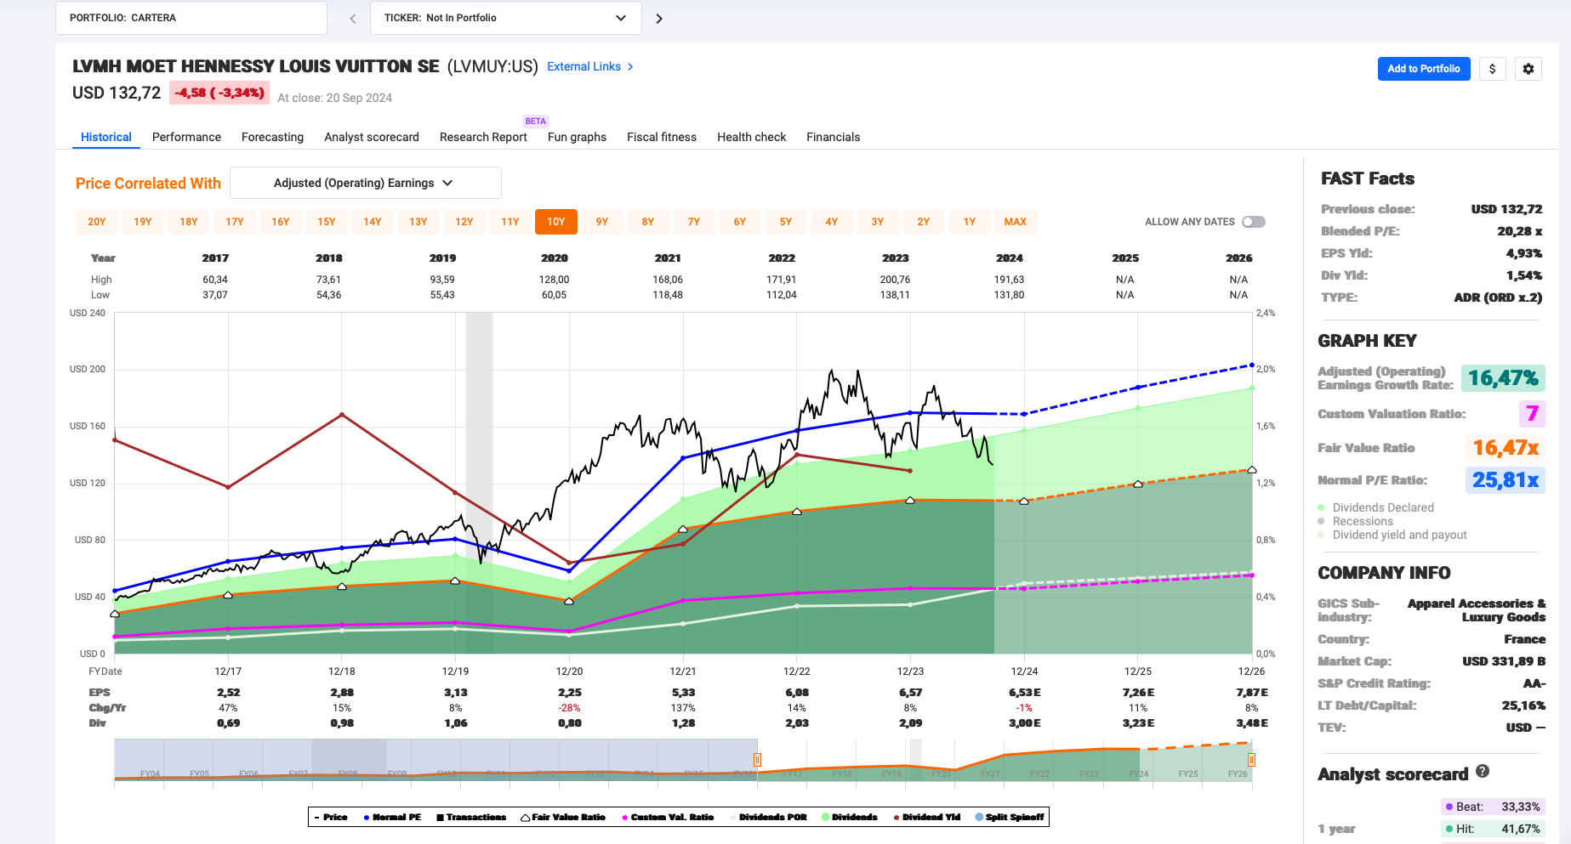Click the Hit 41,67% scorecard entry
The width and height of the screenshot is (1571, 844).
coord(1493,829)
